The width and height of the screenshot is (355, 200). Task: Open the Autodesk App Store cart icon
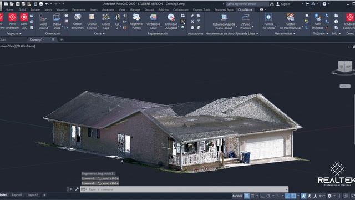click(307, 4)
